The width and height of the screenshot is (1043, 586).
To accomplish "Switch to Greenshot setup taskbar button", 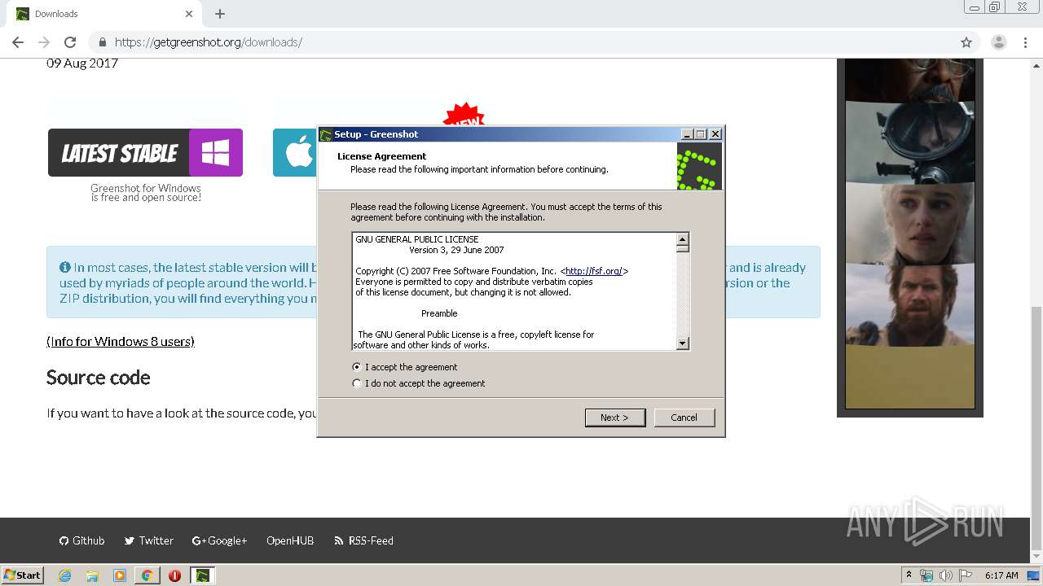I will (x=203, y=575).
